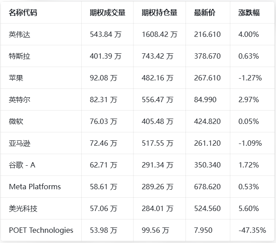Screen dimensions: 276x243
Task: Open the 英伟达 stock row
Action: [x=20, y=35]
